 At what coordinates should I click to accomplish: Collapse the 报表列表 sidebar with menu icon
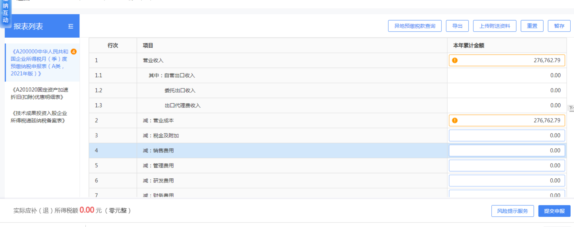click(x=70, y=26)
